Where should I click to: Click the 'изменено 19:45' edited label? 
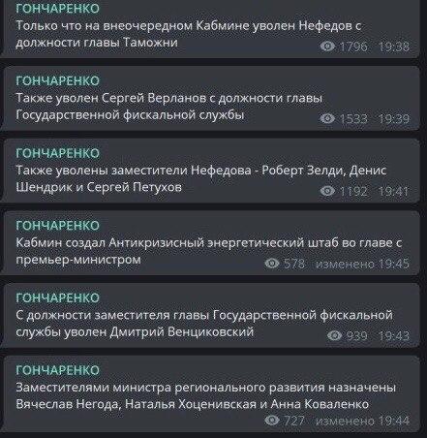click(362, 264)
